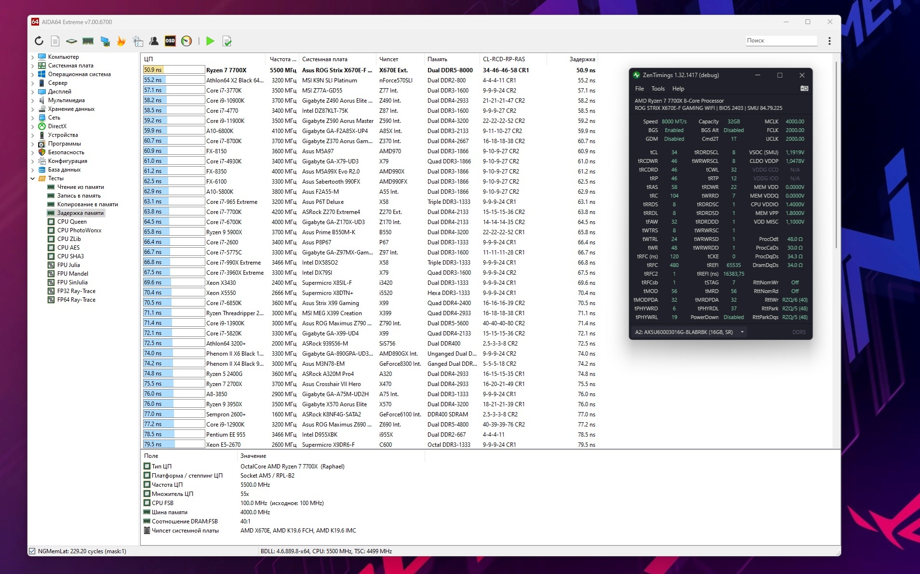Image resolution: width=920 pixels, height=574 pixels.
Task: Open the ZenTimings DIMM slot dropdown
Action: click(x=689, y=332)
